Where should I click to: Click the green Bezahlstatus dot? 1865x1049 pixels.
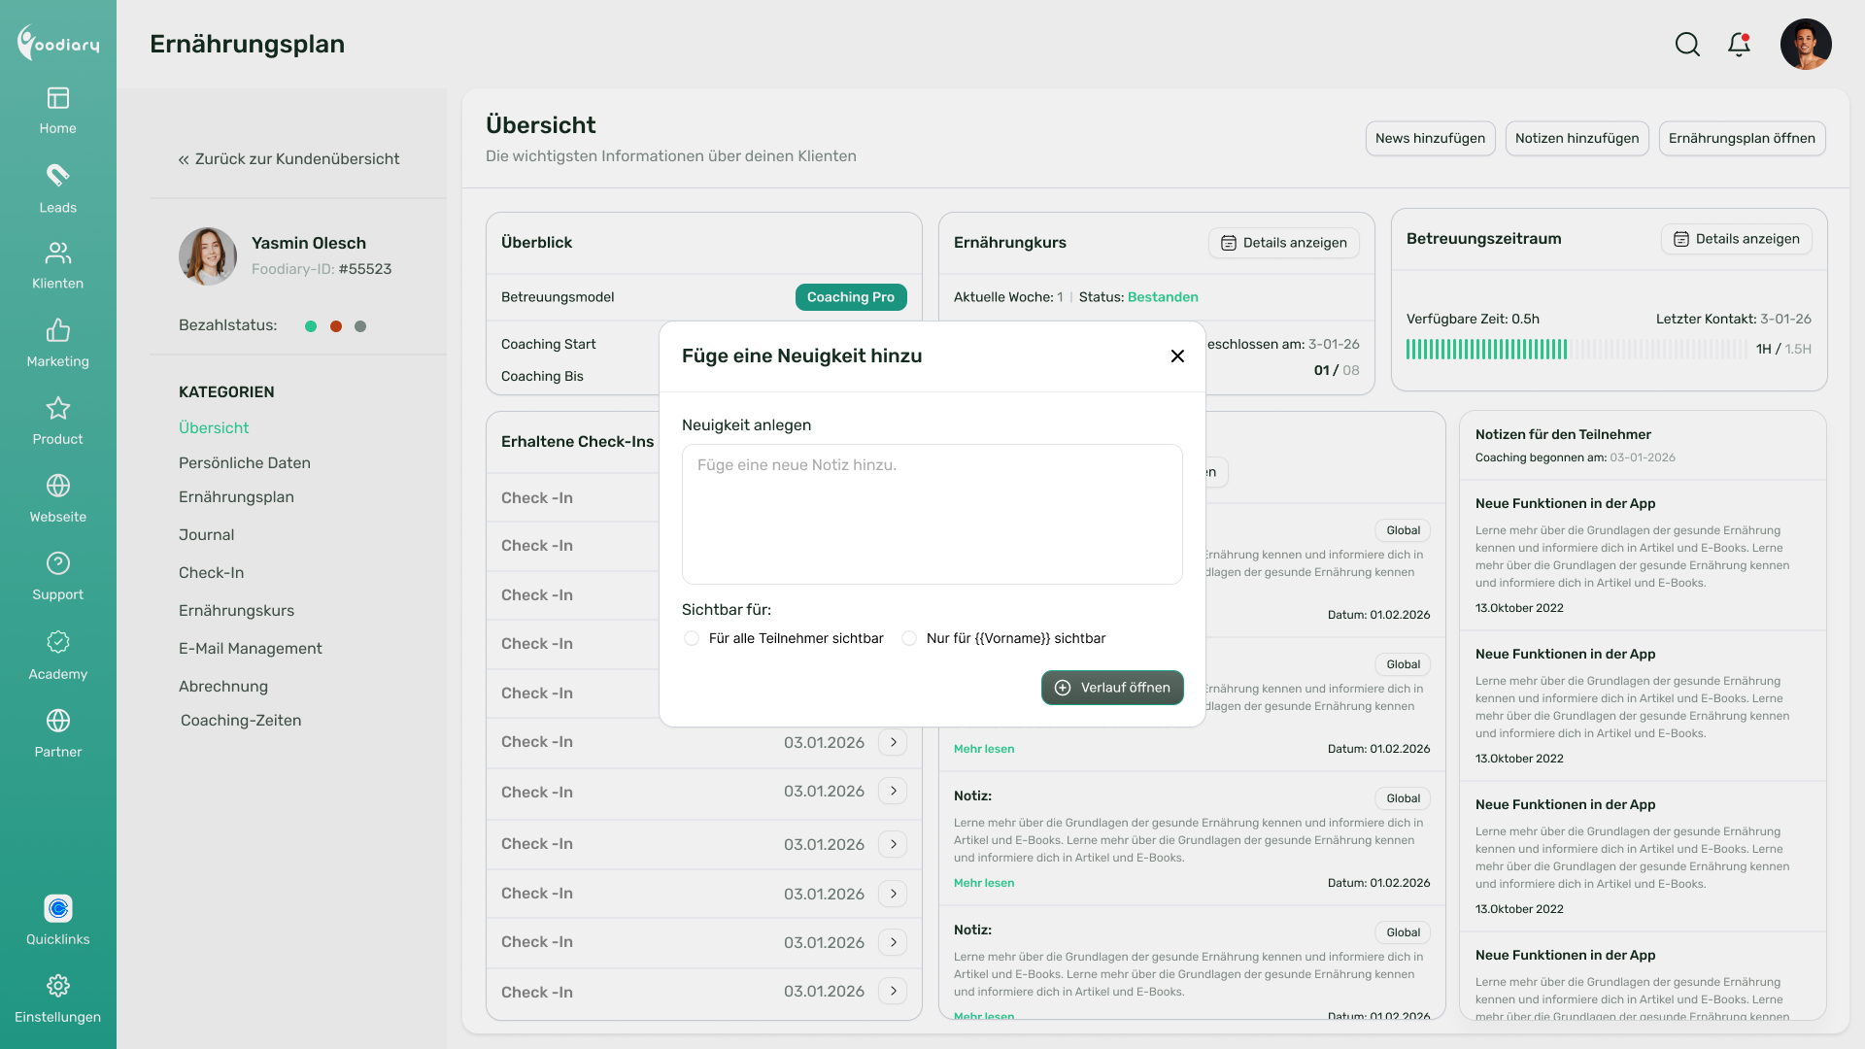(311, 326)
